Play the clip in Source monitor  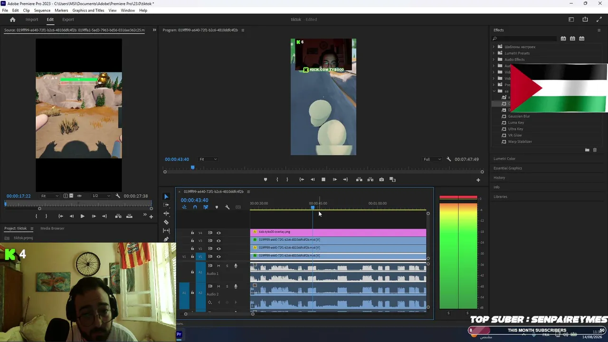[x=82, y=216]
